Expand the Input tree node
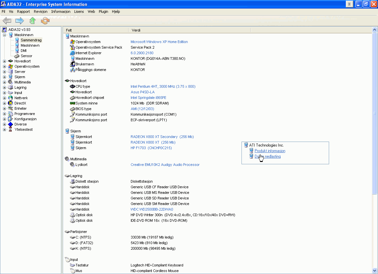The height and width of the screenshot is (274, 378). pos(4,93)
